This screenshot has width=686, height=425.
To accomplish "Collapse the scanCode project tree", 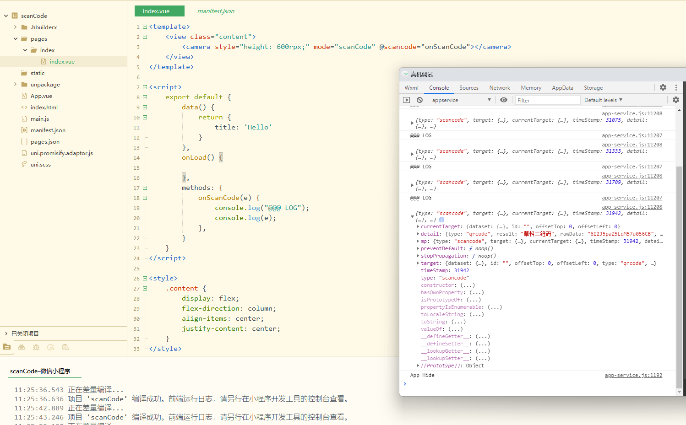I will [6, 16].
